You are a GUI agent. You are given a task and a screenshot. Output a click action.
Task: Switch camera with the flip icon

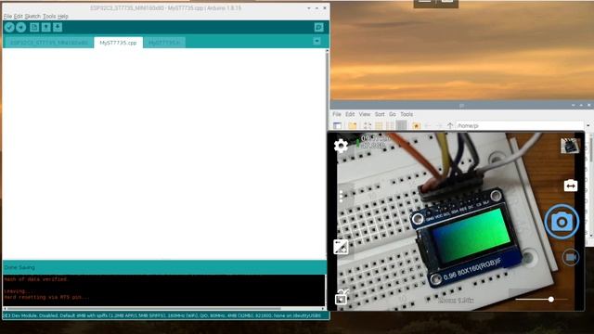point(571,186)
